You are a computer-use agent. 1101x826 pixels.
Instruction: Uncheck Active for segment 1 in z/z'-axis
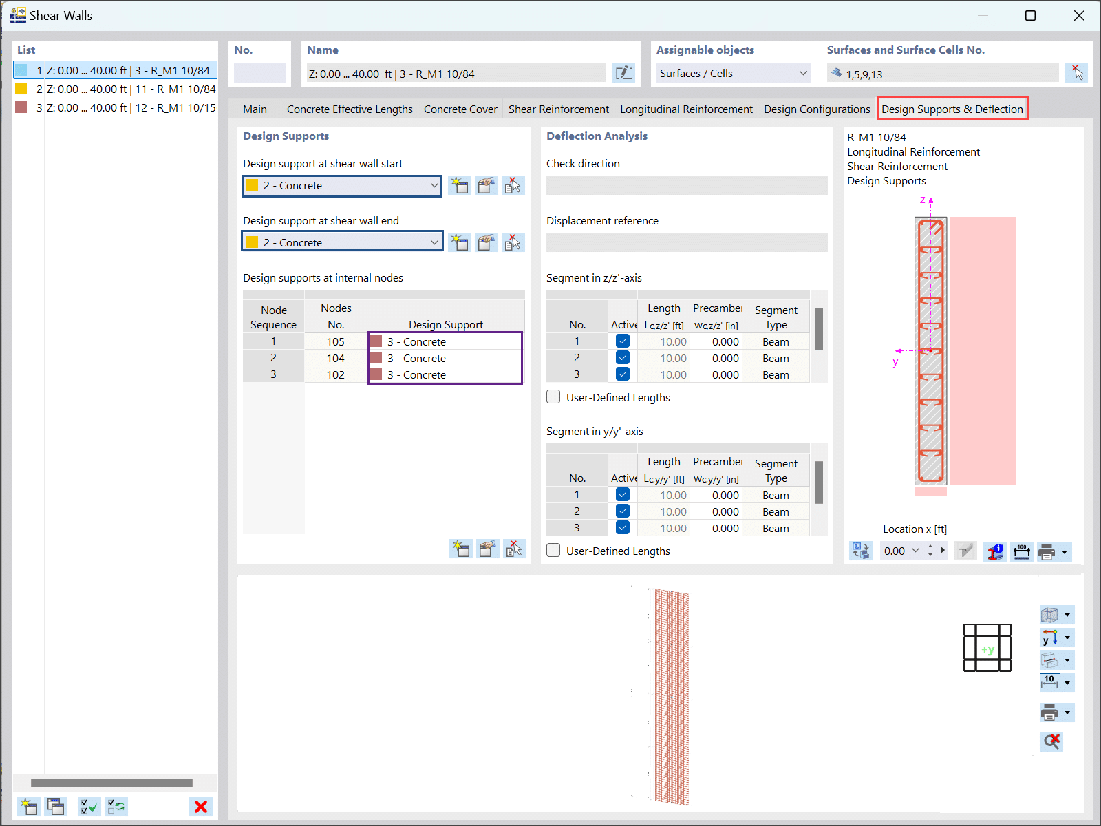point(623,341)
